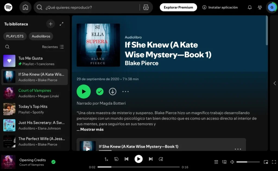Image resolution: width=278 pixels, height=171 pixels.
Task: Download the audiobook via arrow icon
Action: tap(113, 92)
